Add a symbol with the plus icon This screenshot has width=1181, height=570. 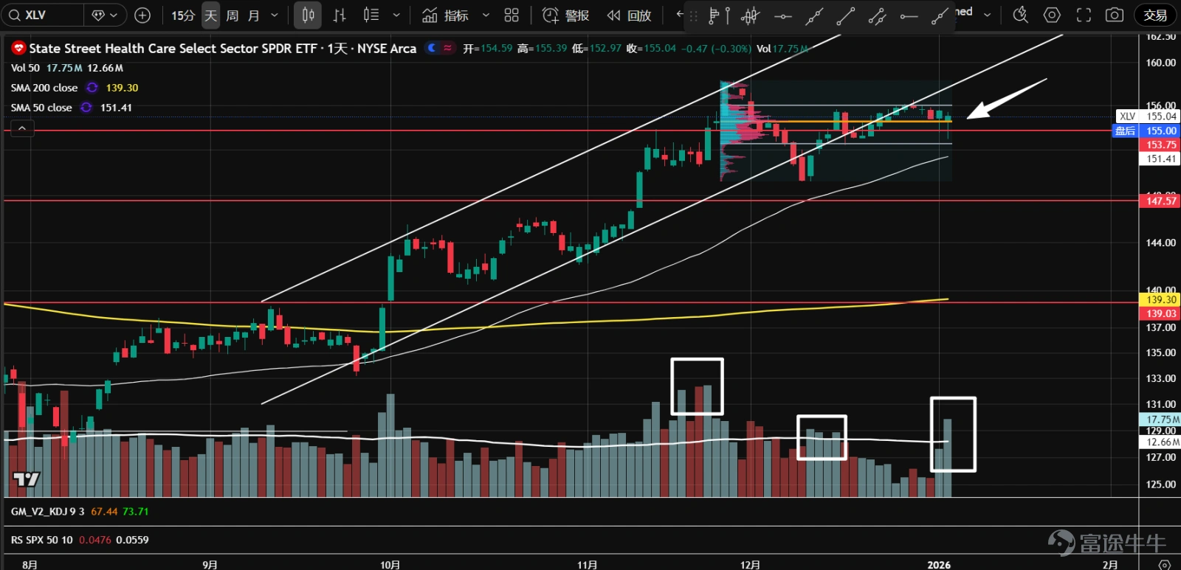[x=142, y=15]
